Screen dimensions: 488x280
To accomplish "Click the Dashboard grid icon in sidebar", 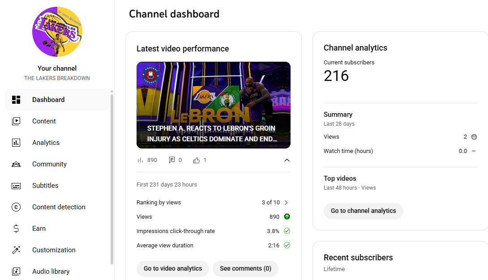I will [x=16, y=100].
